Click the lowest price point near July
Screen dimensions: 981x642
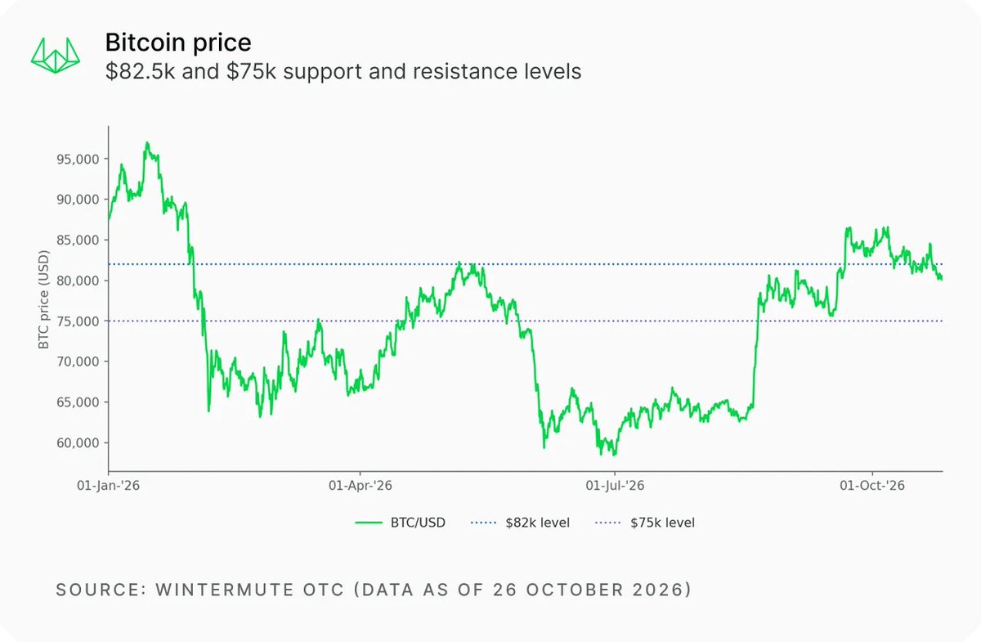[x=614, y=454]
